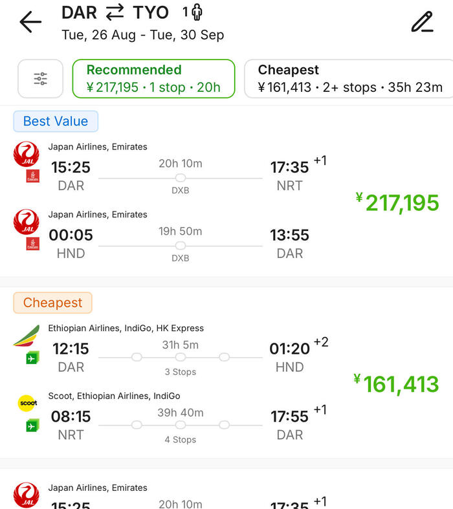The image size is (453, 509).
Task: Tap the edit search pencil icon
Action: point(422,22)
